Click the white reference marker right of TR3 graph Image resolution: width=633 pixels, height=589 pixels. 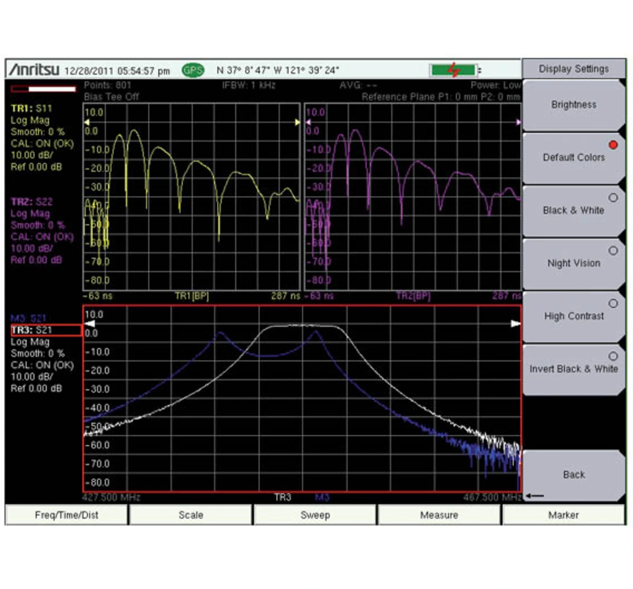point(516,323)
